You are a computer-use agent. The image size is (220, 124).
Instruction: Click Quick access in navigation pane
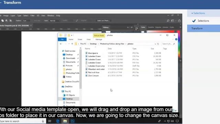coord(70,51)
